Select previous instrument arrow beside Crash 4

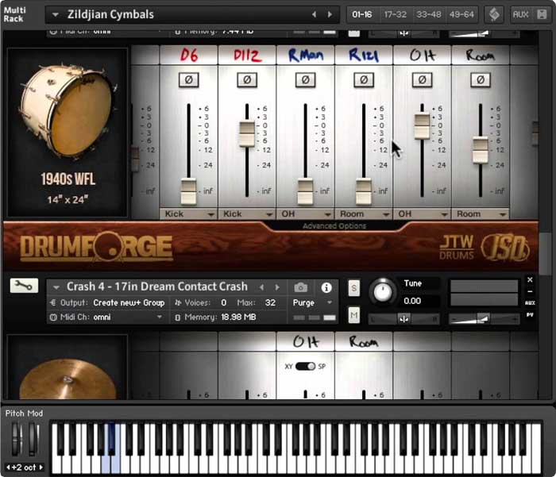(261, 287)
